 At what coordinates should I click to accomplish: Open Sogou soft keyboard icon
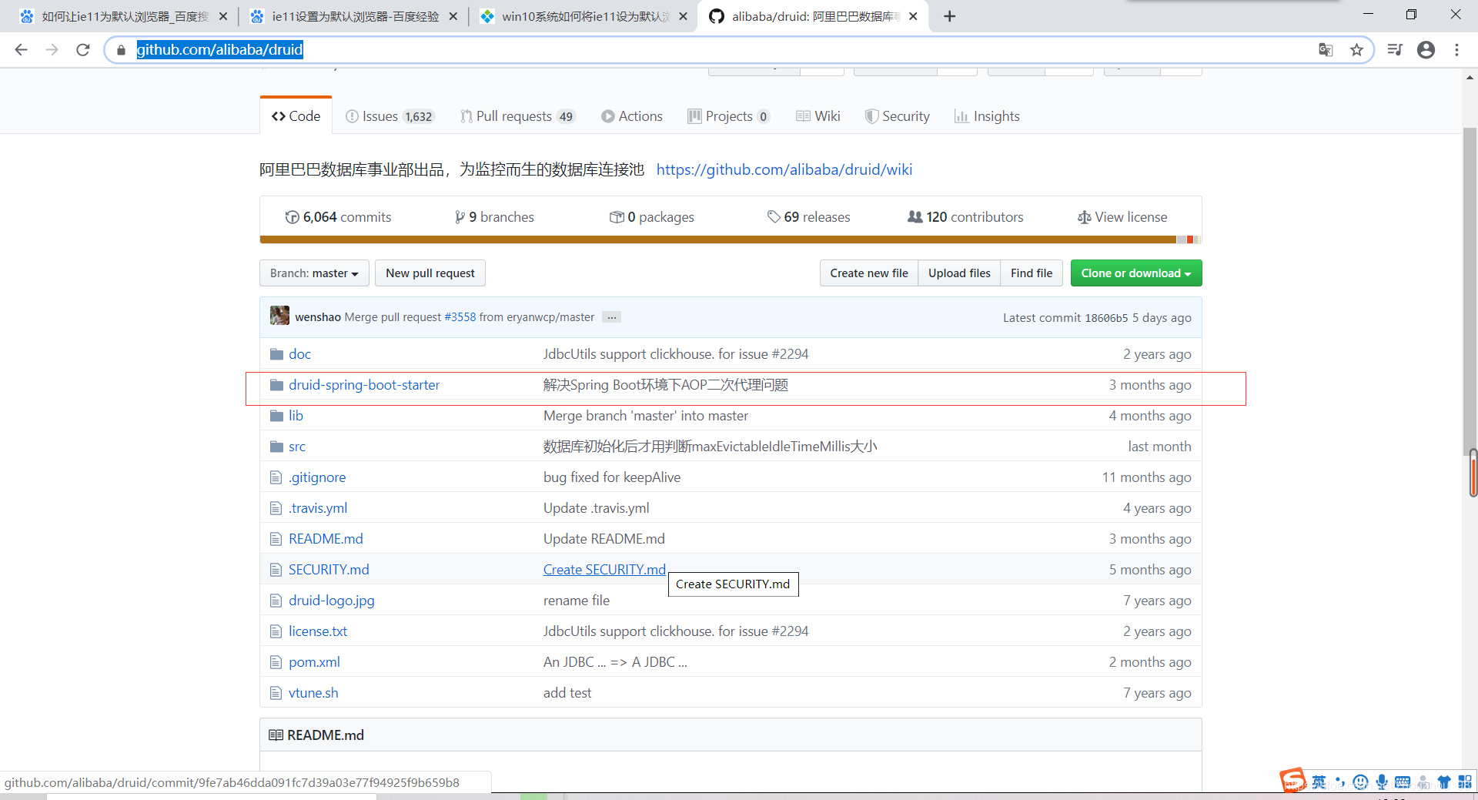tap(1403, 782)
